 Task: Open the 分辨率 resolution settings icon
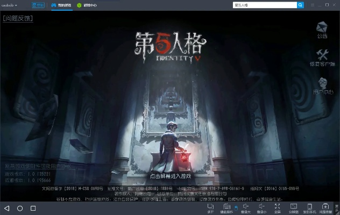(x=294, y=209)
